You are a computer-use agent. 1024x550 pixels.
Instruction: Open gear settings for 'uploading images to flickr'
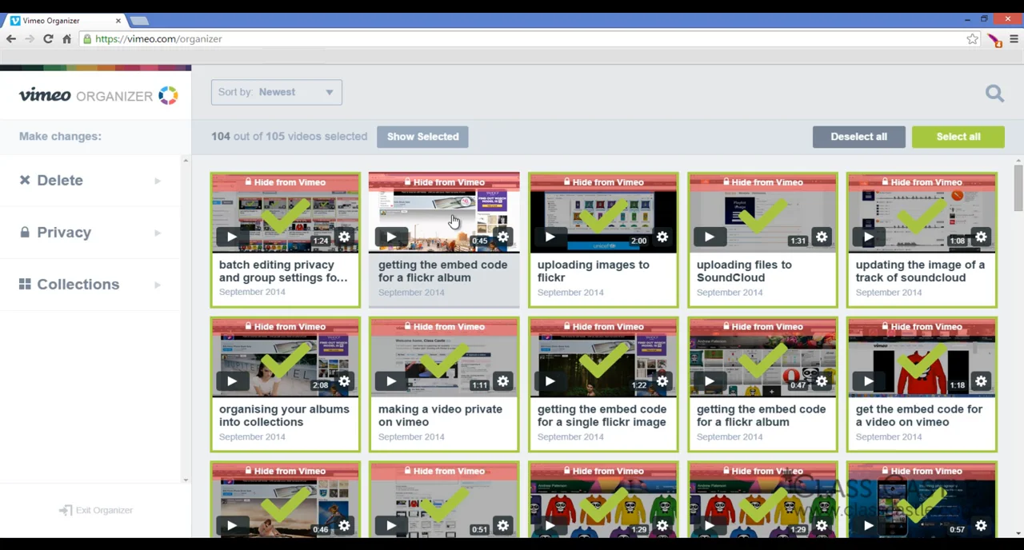(x=662, y=237)
